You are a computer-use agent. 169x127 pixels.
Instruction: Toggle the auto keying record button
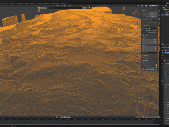click(x=57, y=117)
